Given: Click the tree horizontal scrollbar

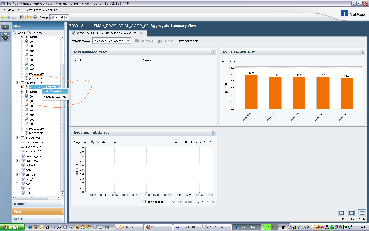Looking at the screenshot, I should [32, 198].
